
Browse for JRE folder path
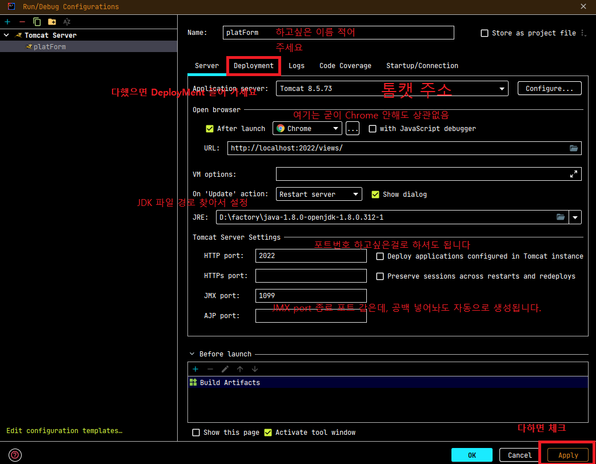click(561, 217)
